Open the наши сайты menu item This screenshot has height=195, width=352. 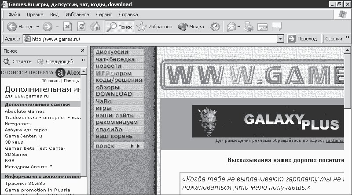point(119,116)
